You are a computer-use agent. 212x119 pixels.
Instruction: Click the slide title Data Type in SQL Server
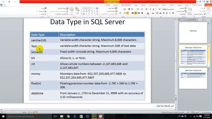point(87,22)
